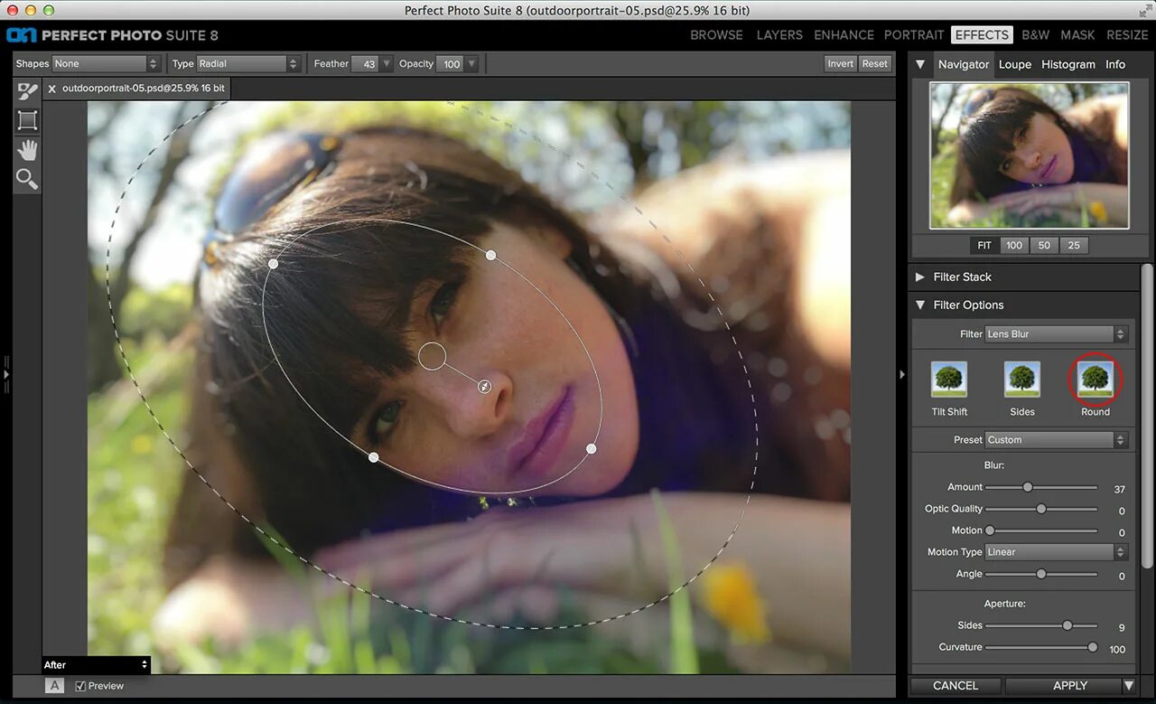
Task: Click the Motion slider handle
Action: point(990,530)
